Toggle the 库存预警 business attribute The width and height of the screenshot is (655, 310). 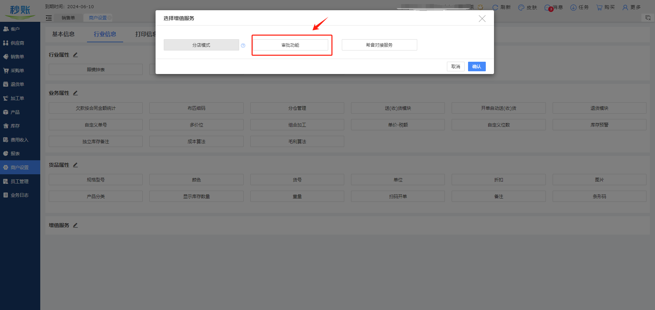pos(599,125)
